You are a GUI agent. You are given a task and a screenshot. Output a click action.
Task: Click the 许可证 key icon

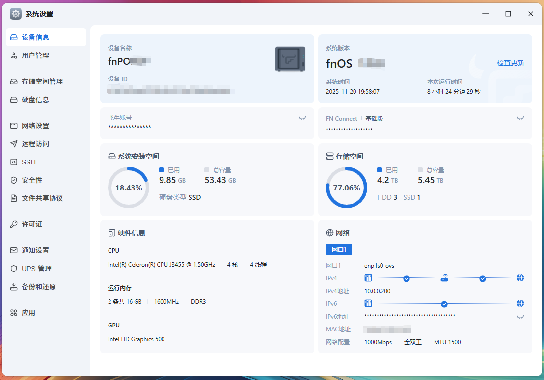[14, 224]
